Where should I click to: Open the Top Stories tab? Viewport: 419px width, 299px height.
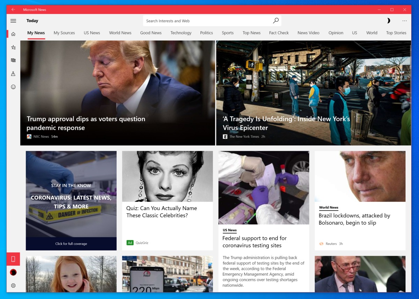396,33
